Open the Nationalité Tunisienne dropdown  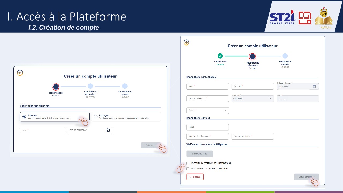pyautogui.click(x=252, y=99)
